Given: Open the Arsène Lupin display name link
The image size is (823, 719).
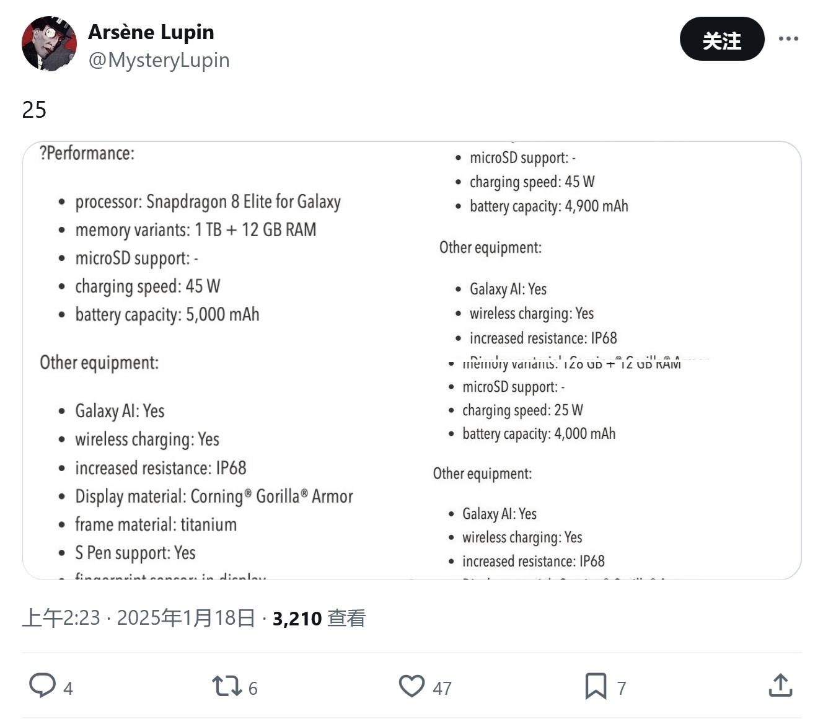Looking at the screenshot, I should (x=151, y=32).
